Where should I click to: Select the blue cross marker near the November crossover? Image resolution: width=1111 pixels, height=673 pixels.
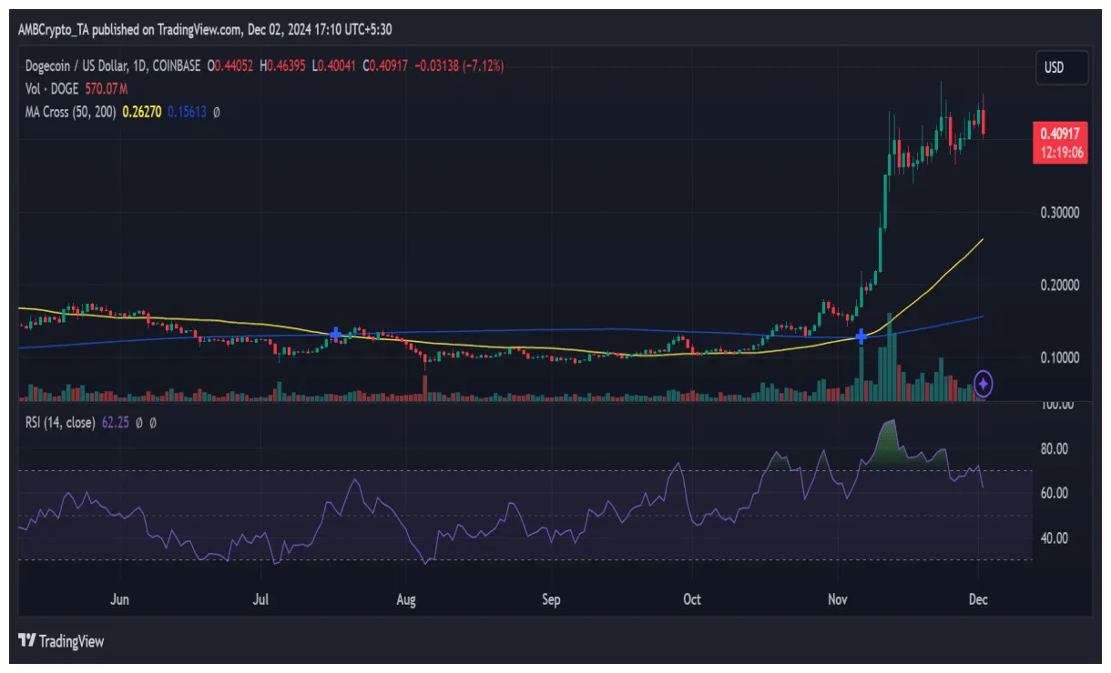[x=861, y=336]
